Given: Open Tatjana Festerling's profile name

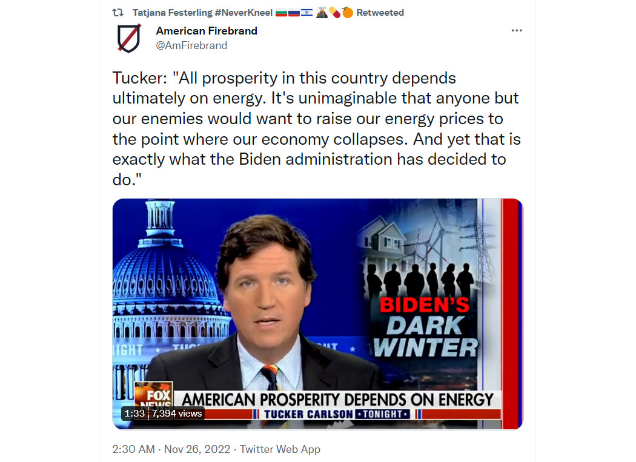Looking at the screenshot, I should click(173, 13).
